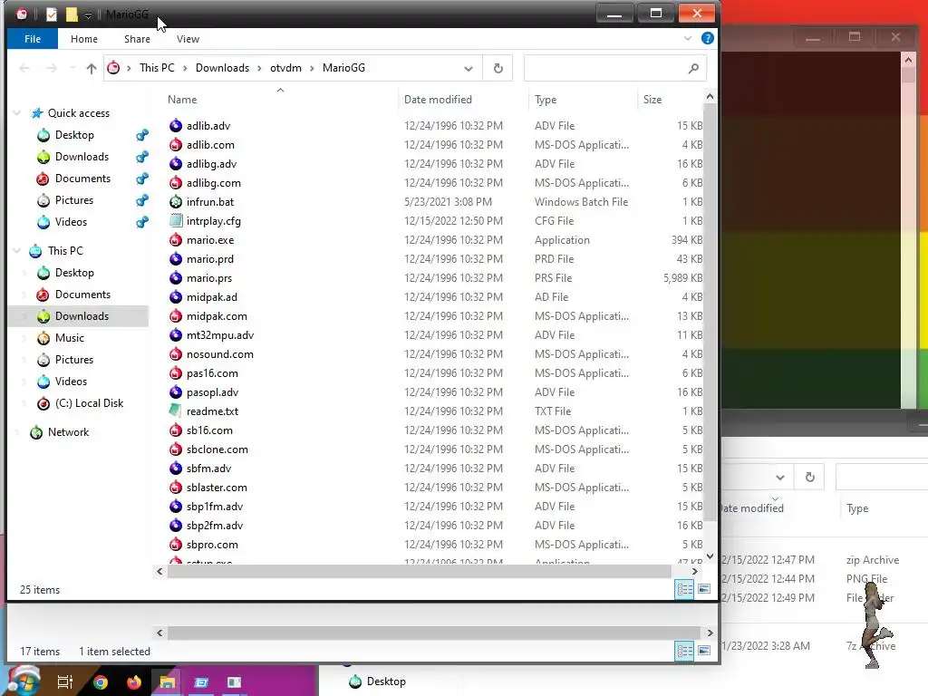Go up one folder level arrow

click(92, 69)
